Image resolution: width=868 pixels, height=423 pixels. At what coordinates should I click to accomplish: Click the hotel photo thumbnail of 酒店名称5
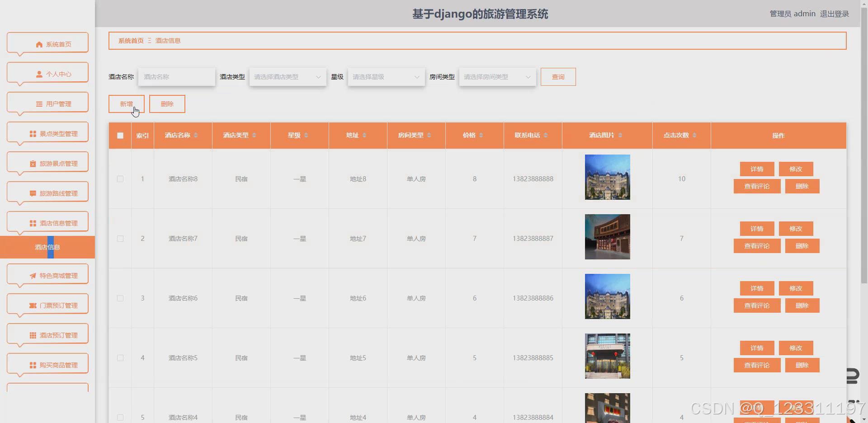(x=607, y=356)
